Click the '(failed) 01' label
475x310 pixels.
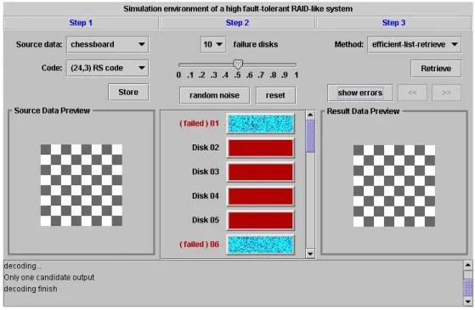(x=199, y=123)
